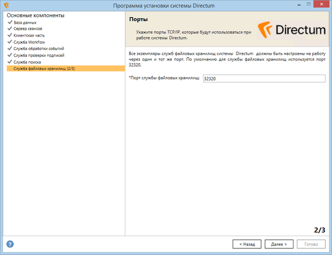
Task: Click the Основные компоненты list header
Action: point(35,15)
